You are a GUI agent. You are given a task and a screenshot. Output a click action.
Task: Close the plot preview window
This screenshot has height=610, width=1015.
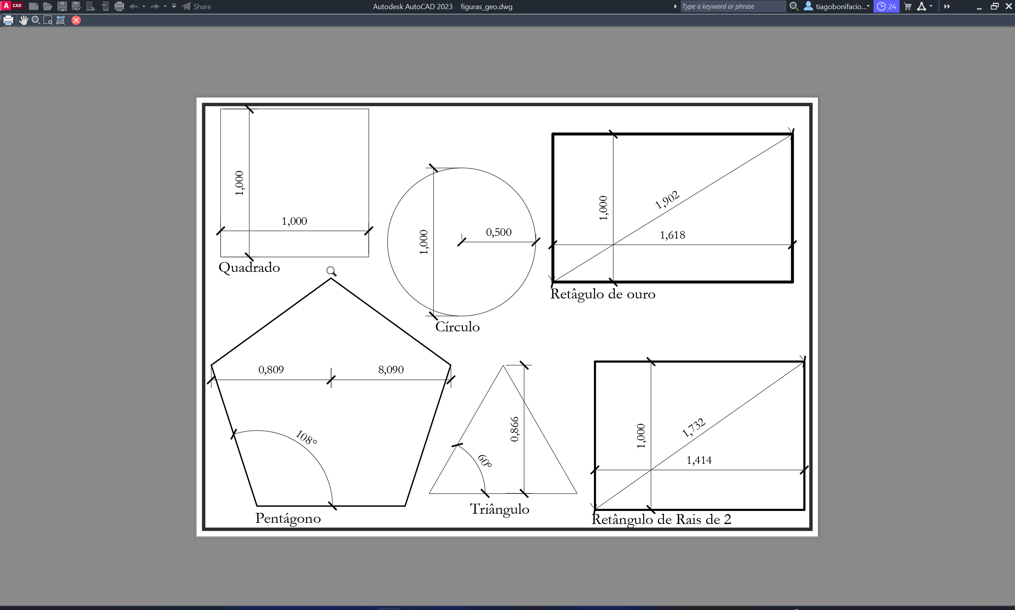(76, 20)
